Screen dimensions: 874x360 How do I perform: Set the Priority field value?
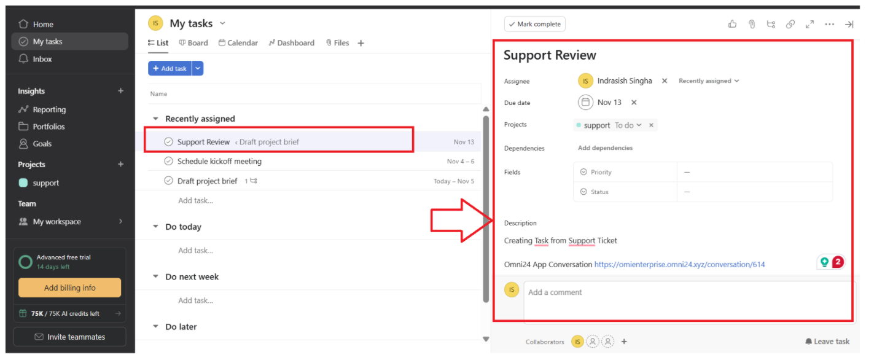(x=754, y=172)
